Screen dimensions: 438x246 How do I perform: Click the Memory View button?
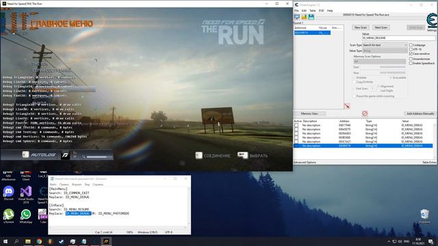309,113
